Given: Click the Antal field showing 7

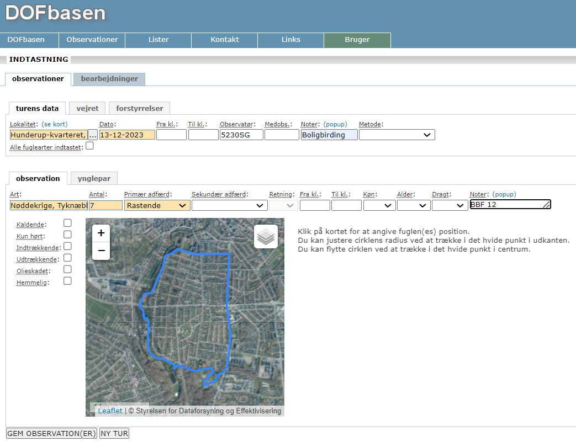Looking at the screenshot, I should (106, 205).
